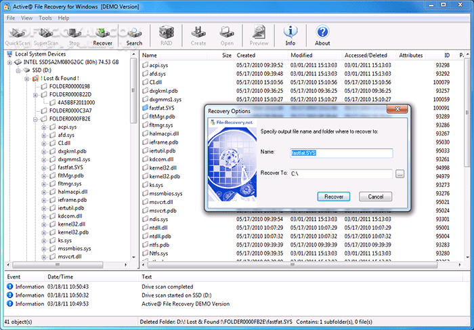
Task: Sort file list by Modified column
Action: coord(301,55)
